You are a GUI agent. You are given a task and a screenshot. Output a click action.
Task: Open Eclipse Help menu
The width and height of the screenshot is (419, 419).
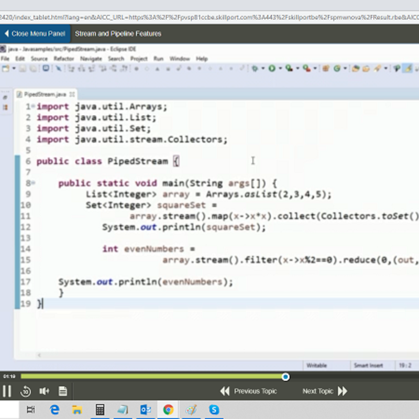tap(202, 59)
